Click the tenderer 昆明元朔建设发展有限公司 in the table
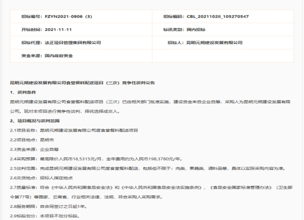This screenshot has height=220, width=304. [x=215, y=42]
